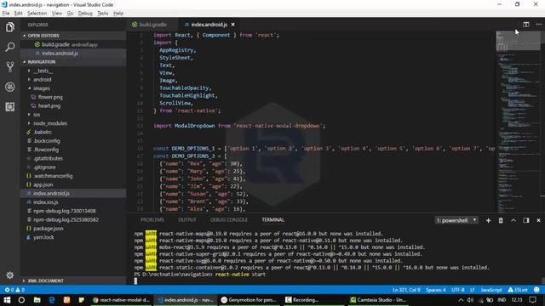Screen dimensions: 545x306
Task: Expand the node_modules folder
Action: coord(50,123)
